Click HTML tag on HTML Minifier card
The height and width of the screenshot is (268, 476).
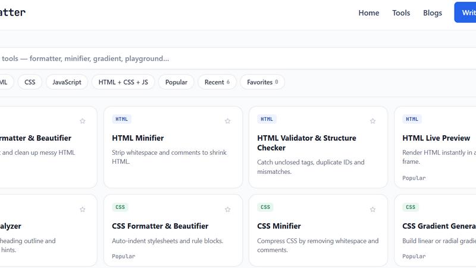pos(121,119)
